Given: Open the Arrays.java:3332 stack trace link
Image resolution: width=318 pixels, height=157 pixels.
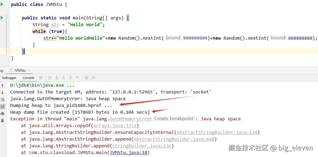Looking at the screenshot, I should tap(115, 125).
